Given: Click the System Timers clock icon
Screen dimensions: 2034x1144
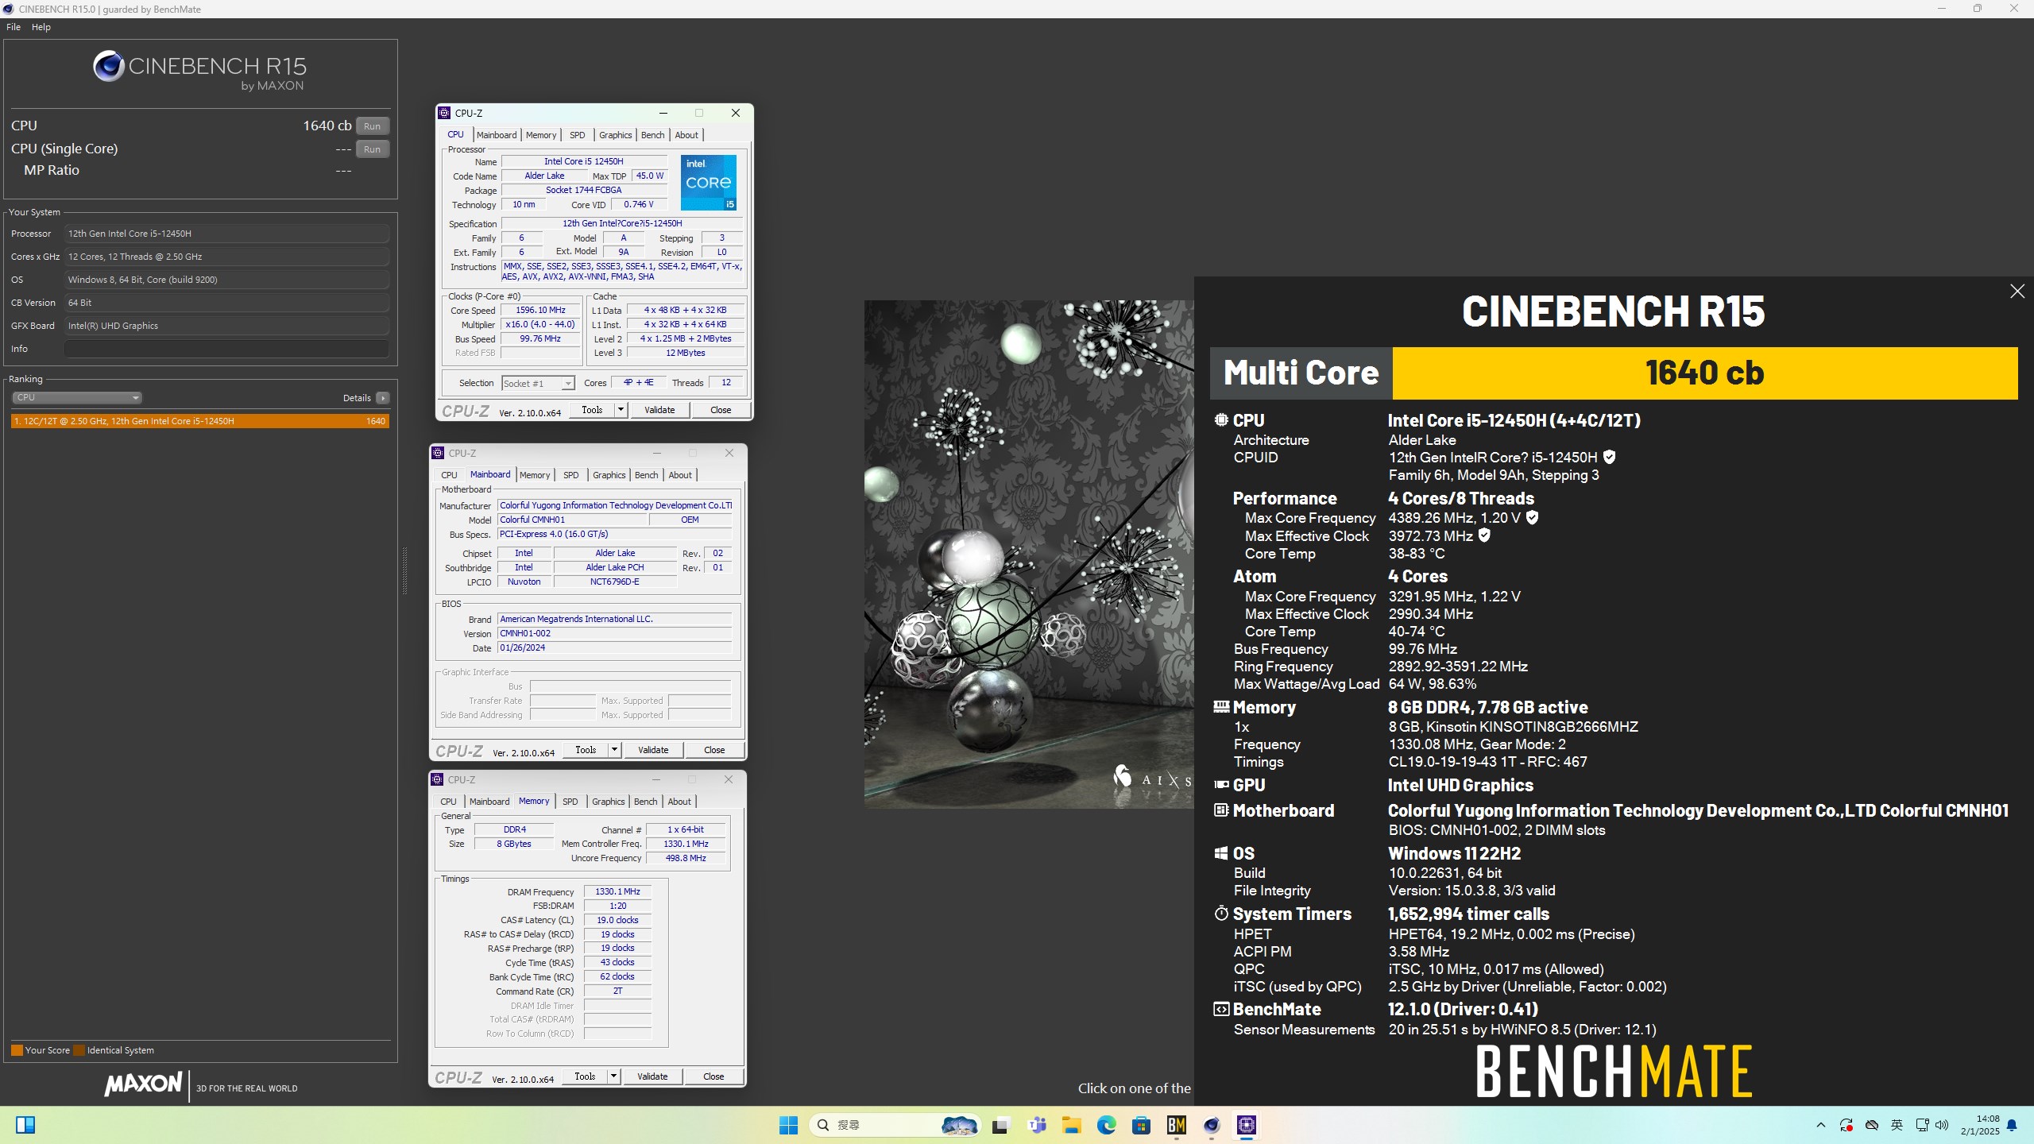Looking at the screenshot, I should coord(1222,914).
